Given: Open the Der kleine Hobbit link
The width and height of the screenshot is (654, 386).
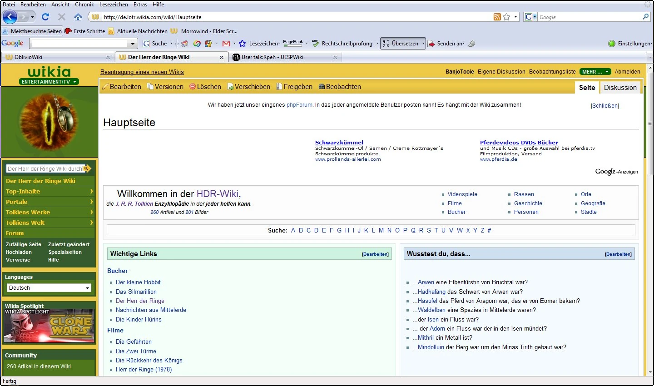Looking at the screenshot, I should pos(138,282).
